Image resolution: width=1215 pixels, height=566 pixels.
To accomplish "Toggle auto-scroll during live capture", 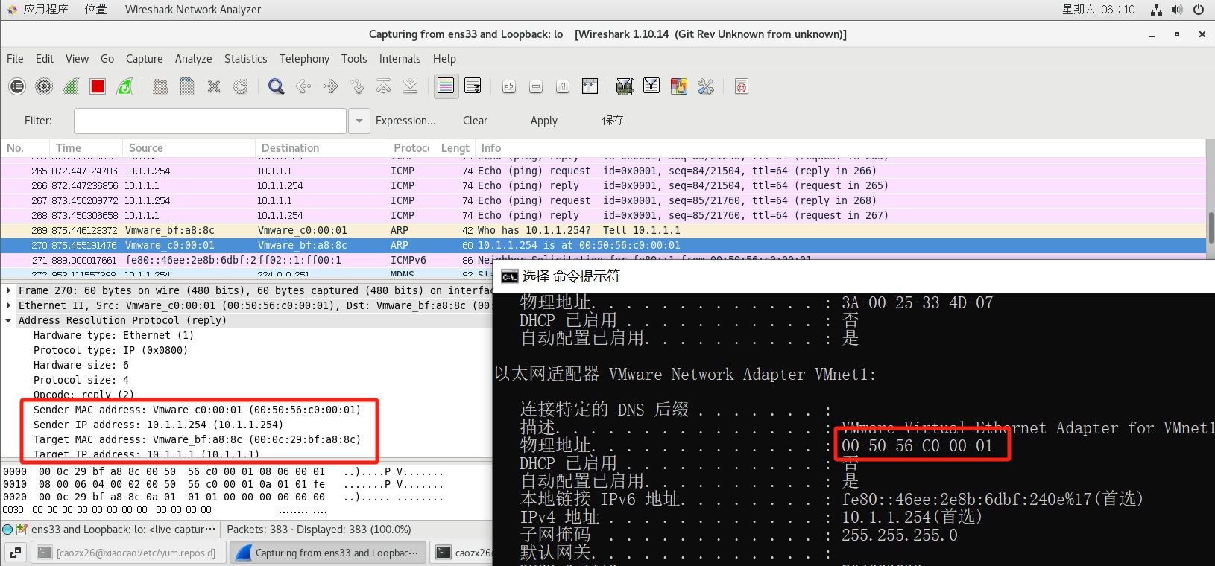I will pyautogui.click(x=473, y=86).
